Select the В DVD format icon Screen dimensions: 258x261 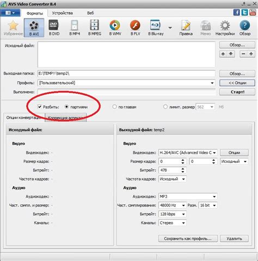[54, 28]
